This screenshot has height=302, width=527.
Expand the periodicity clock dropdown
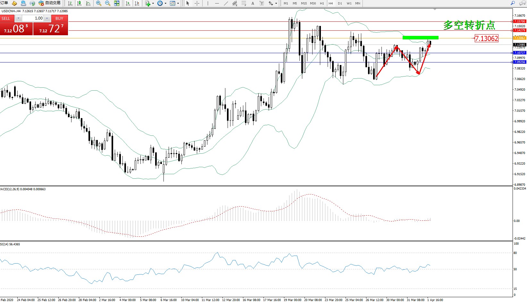[x=165, y=4]
